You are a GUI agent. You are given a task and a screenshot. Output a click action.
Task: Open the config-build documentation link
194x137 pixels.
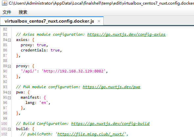click(x=110, y=124)
